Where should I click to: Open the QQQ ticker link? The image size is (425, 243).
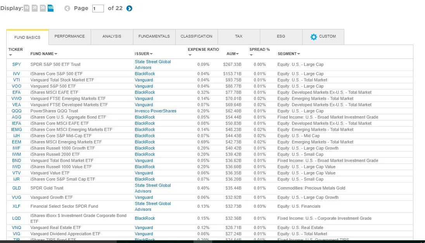[17, 111]
